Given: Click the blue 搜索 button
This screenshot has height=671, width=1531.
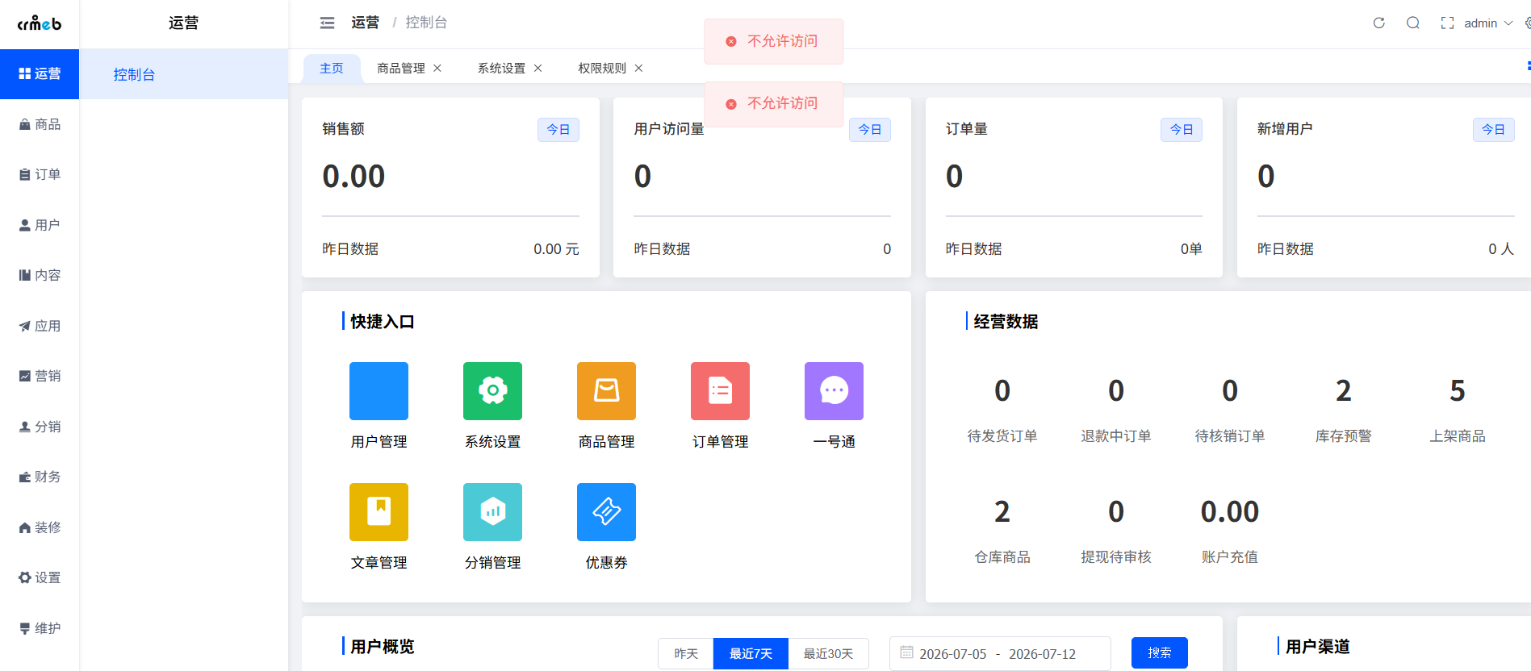Looking at the screenshot, I should [1160, 652].
